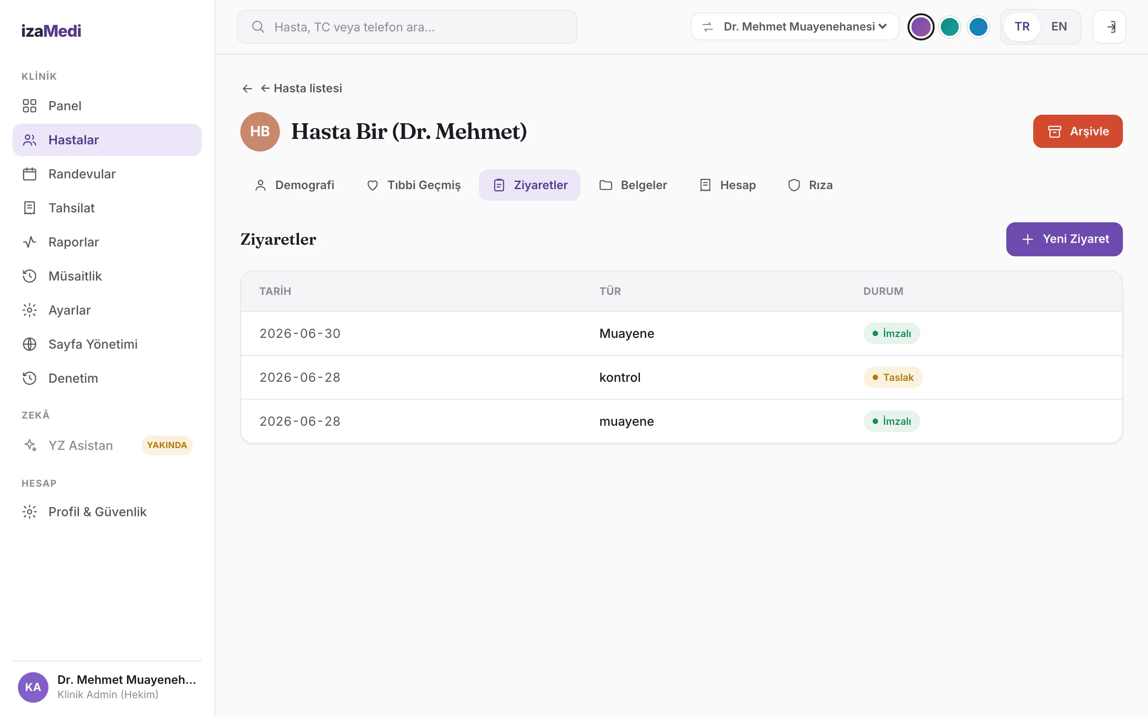Click the İmzalı badge in Muayene row
1148x717 pixels.
pos(891,333)
